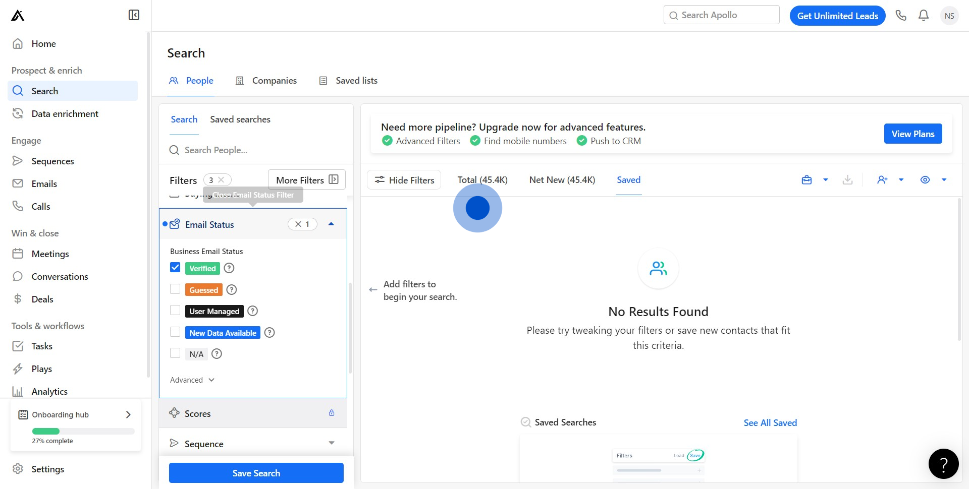Image resolution: width=969 pixels, height=489 pixels.
Task: Open the See All Saved link
Action: pos(770,423)
